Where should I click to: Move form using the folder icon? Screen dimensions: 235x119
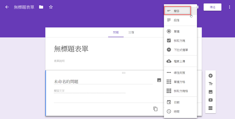41,7
